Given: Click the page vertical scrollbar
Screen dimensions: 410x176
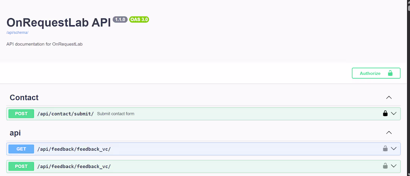Looking at the screenshot, I should pyautogui.click(x=409, y=88).
